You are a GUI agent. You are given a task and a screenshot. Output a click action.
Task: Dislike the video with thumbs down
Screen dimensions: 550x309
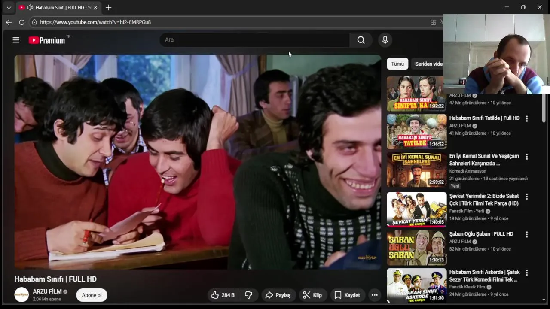248,295
